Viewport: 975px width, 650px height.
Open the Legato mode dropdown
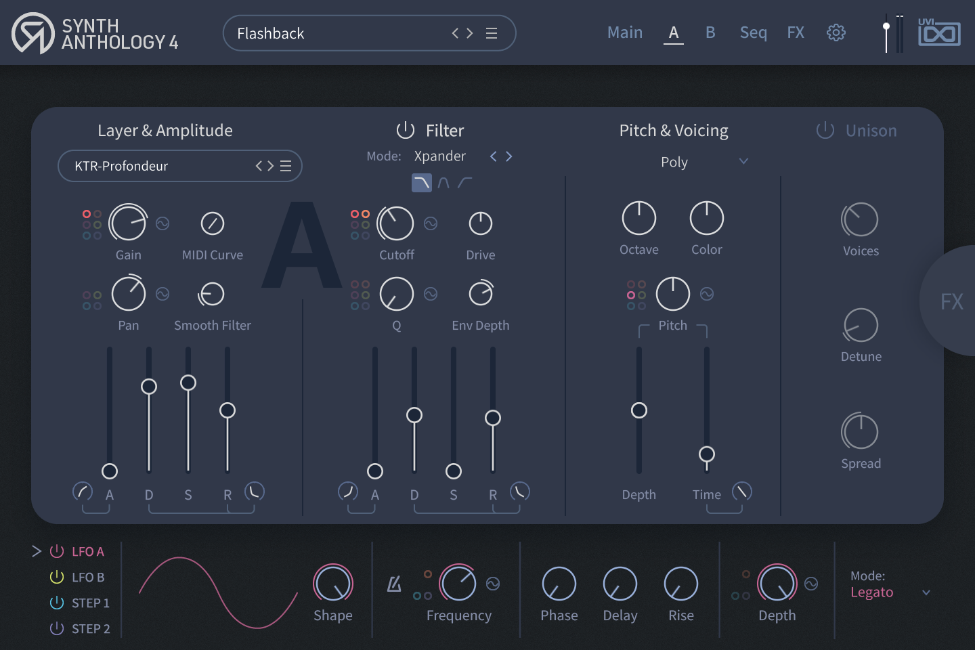[x=887, y=591]
